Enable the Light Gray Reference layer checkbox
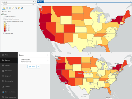The height and width of the screenshot is (99, 132). click(4, 17)
